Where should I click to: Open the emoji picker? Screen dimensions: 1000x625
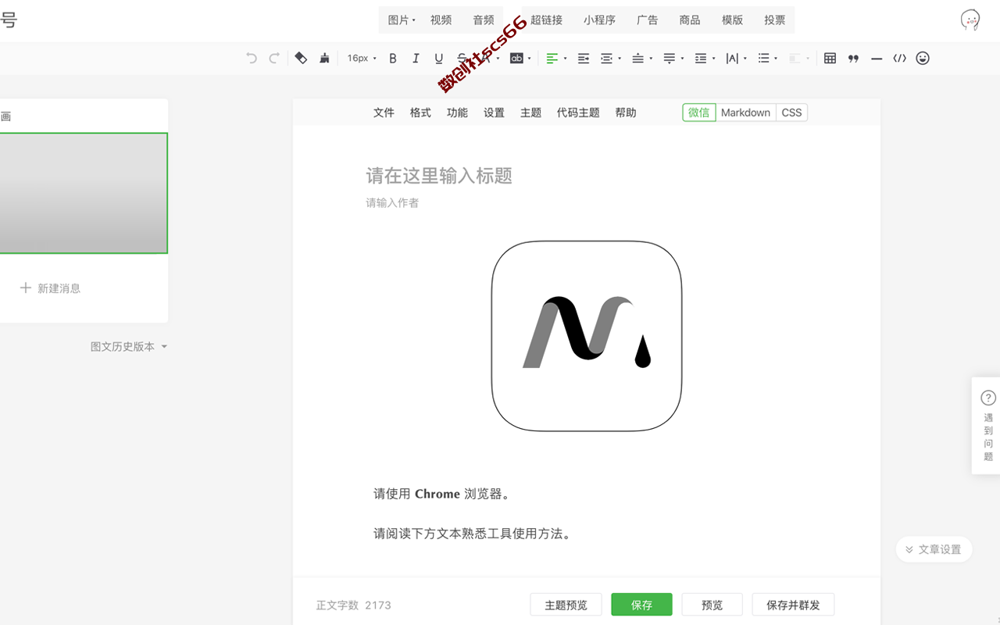point(923,58)
